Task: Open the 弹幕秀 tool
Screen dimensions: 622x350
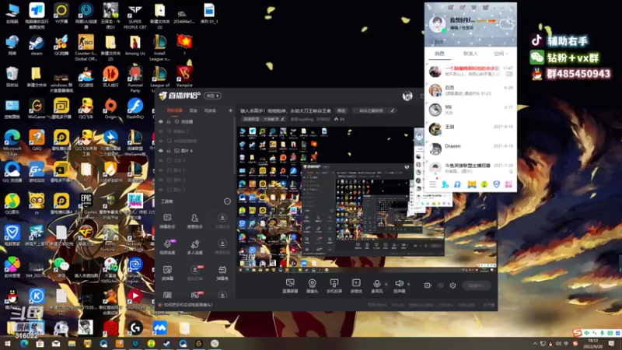Action: click(x=222, y=273)
